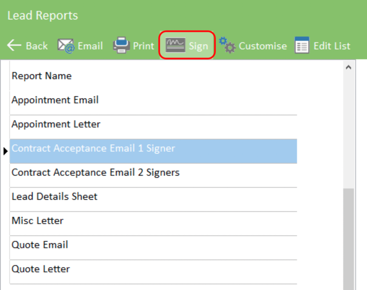This screenshot has width=367, height=290.
Task: Select the Quote Letter report
Action: 41,269
